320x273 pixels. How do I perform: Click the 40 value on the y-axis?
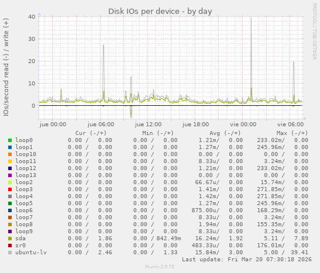coord(32,17)
